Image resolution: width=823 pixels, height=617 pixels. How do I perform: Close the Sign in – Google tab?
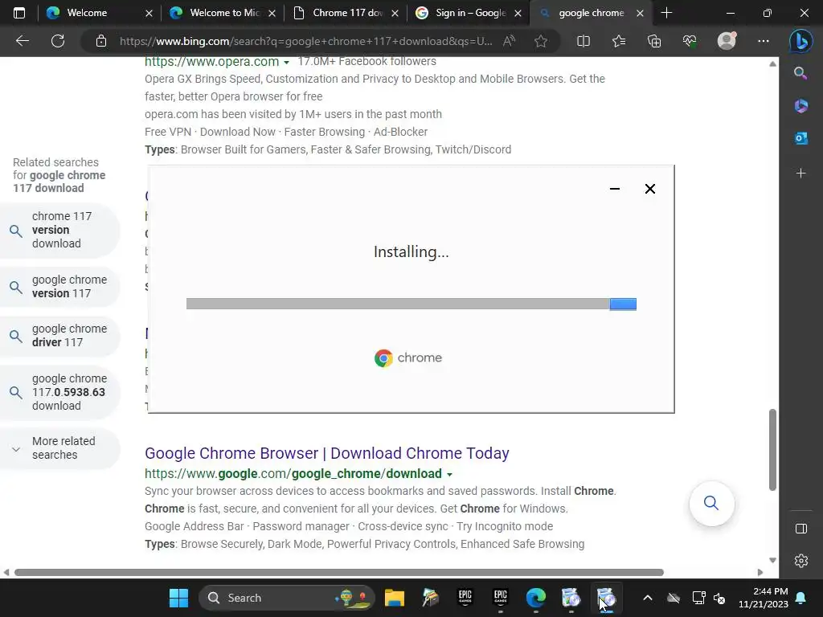point(518,13)
